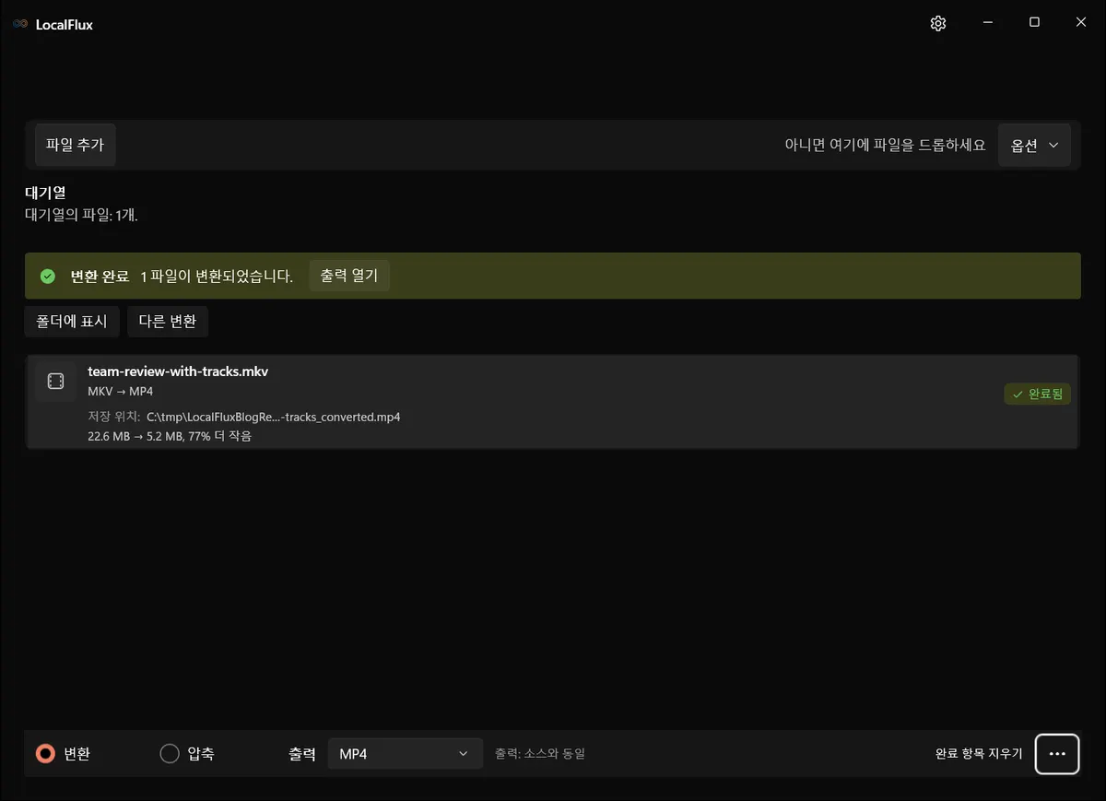Image resolution: width=1106 pixels, height=801 pixels.
Task: Expand the 옵션 dropdown
Action: [x=1034, y=145]
